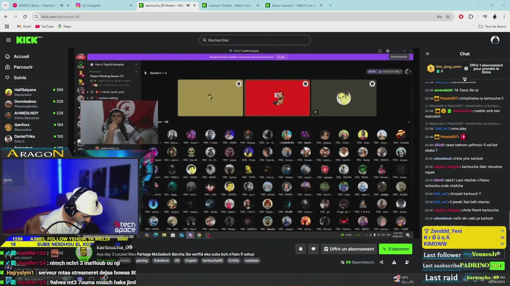Open the red ad-blocker extension icon
Screen dimensions: 510x286
click(461, 17)
